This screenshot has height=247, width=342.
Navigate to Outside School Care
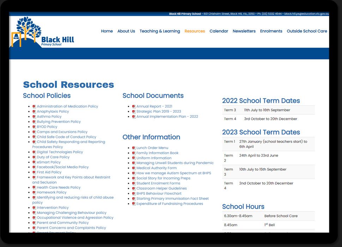pos(307,31)
